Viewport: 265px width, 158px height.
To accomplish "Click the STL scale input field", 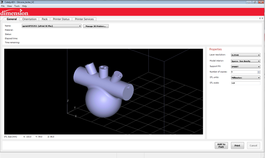I will 245,83.
